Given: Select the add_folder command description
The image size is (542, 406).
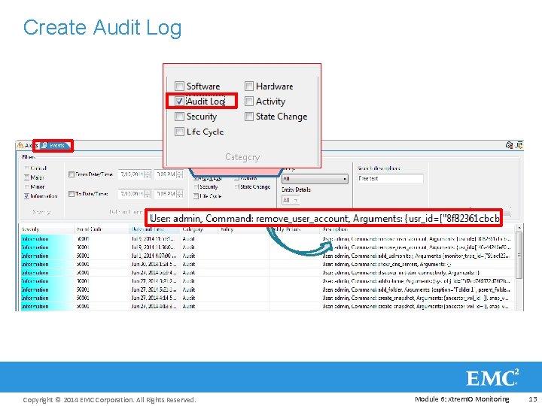Looking at the screenshot, I should pos(416,289).
